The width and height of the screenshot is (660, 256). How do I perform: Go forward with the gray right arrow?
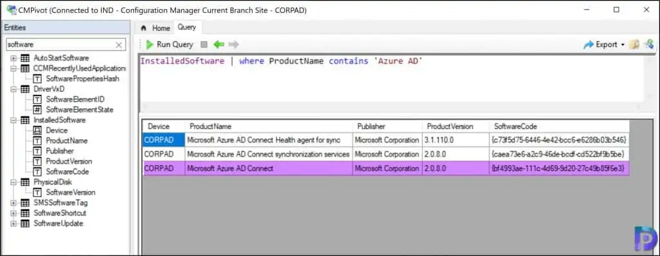[233, 44]
